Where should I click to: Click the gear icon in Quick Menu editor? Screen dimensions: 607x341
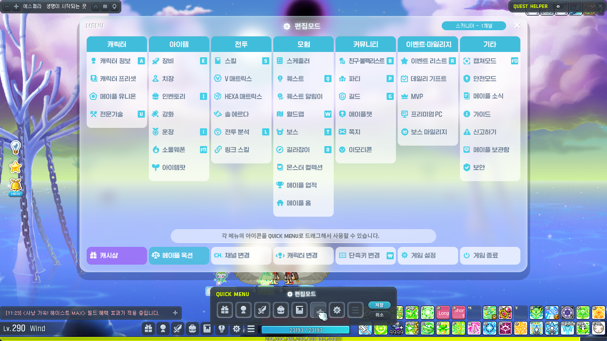[337, 310]
